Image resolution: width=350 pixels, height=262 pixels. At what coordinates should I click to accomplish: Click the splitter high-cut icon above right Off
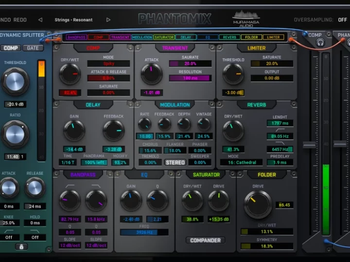pos(35,231)
